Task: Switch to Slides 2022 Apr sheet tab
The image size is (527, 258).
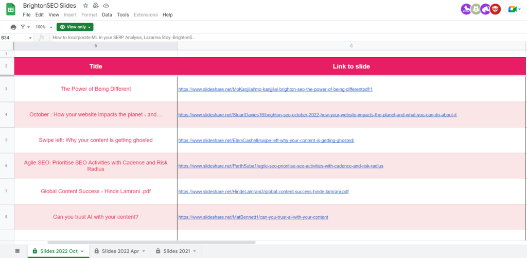Action: (x=120, y=251)
